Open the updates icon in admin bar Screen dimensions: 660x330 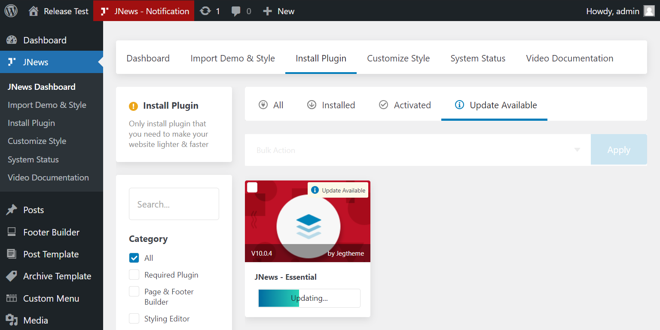point(206,11)
